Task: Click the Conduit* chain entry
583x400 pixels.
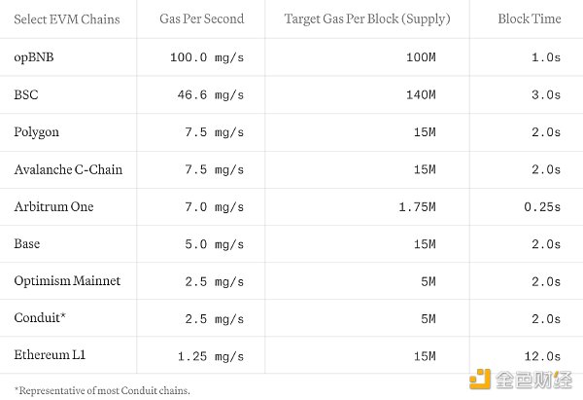Action: (40, 317)
